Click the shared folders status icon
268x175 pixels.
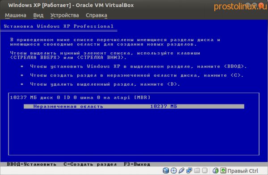(x=197, y=171)
